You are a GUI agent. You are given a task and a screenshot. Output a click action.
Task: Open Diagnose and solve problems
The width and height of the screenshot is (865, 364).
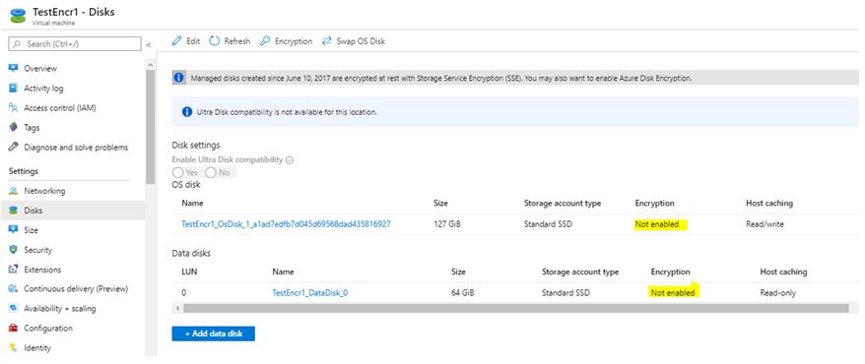coord(69,148)
